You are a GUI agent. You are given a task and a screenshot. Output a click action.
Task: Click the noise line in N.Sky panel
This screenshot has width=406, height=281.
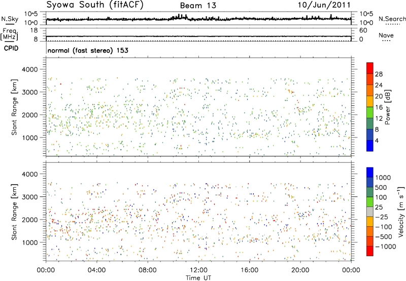coord(198,19)
